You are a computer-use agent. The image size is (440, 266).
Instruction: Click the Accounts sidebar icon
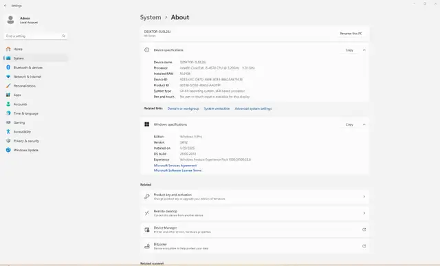[x=8, y=104]
